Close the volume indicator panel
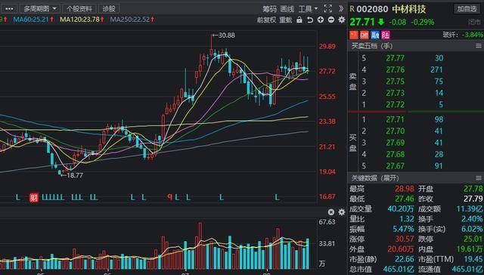 (331, 212)
